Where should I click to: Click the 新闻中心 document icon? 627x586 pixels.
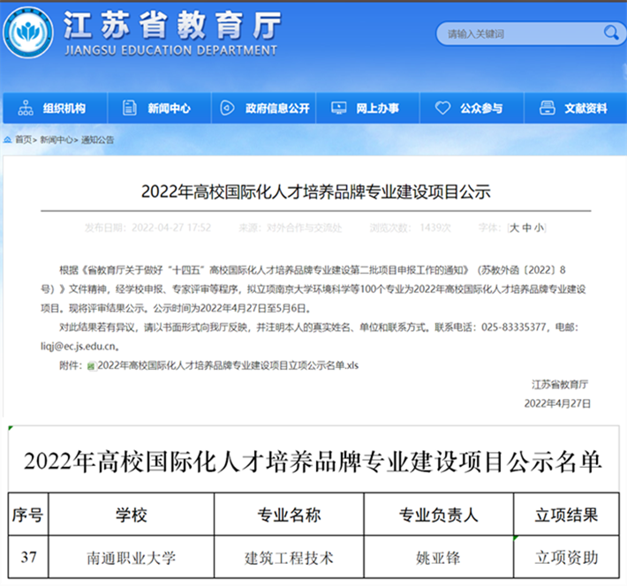click(129, 108)
